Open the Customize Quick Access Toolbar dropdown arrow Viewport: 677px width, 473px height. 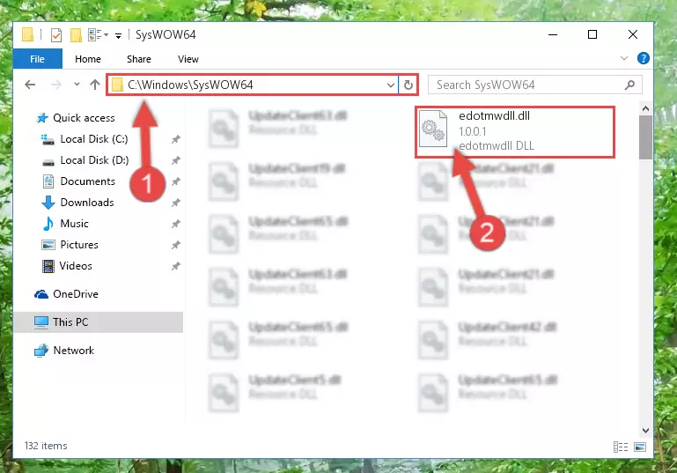118,35
